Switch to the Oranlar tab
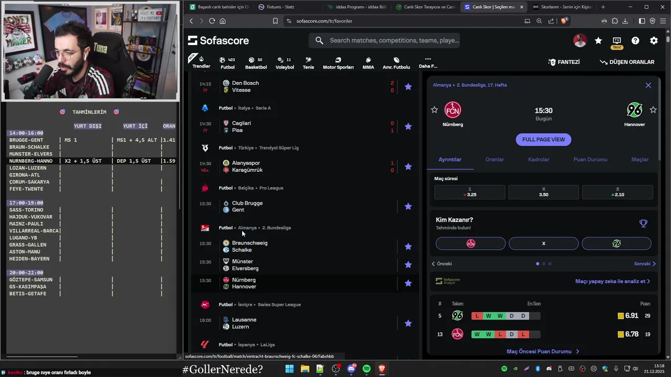The height and width of the screenshot is (377, 671). point(494,159)
